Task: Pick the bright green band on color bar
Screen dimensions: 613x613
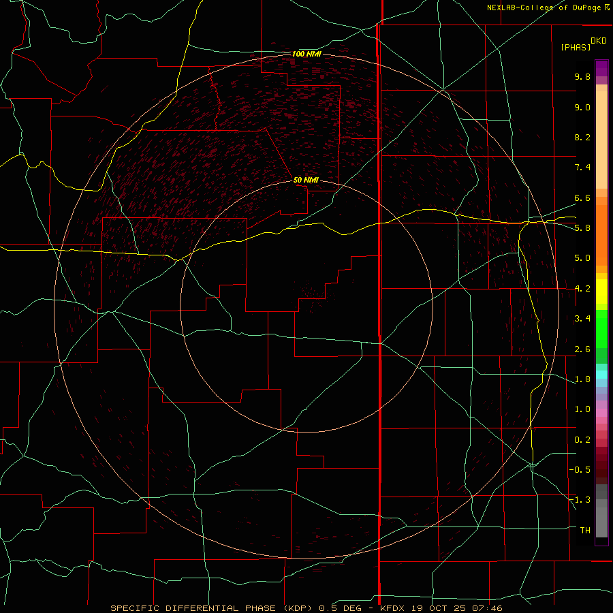Action: pyautogui.click(x=601, y=329)
